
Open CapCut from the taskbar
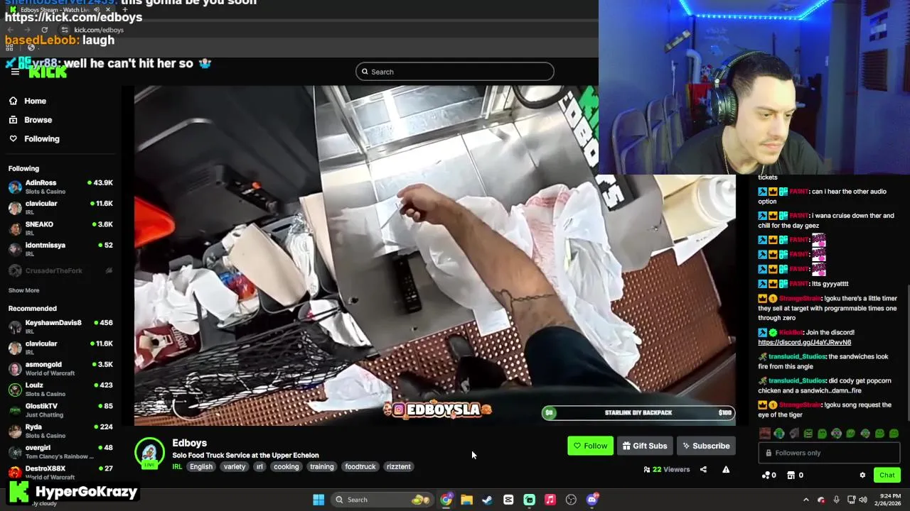pyautogui.click(x=508, y=500)
